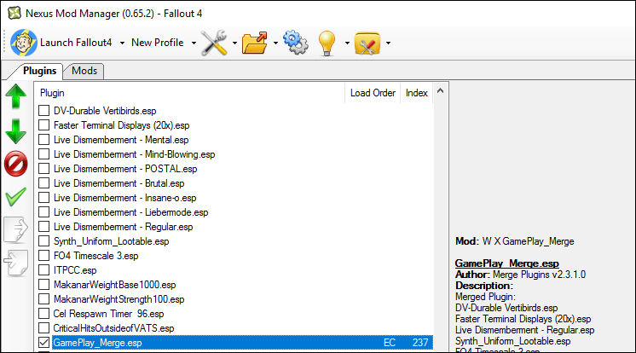The image size is (636, 353).
Task: Sort by the Load Order column header
Action: point(373,93)
